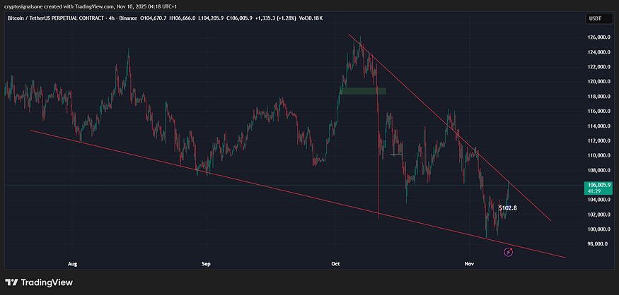
Task: Click the Oct label on time axis
Action: click(x=335, y=264)
